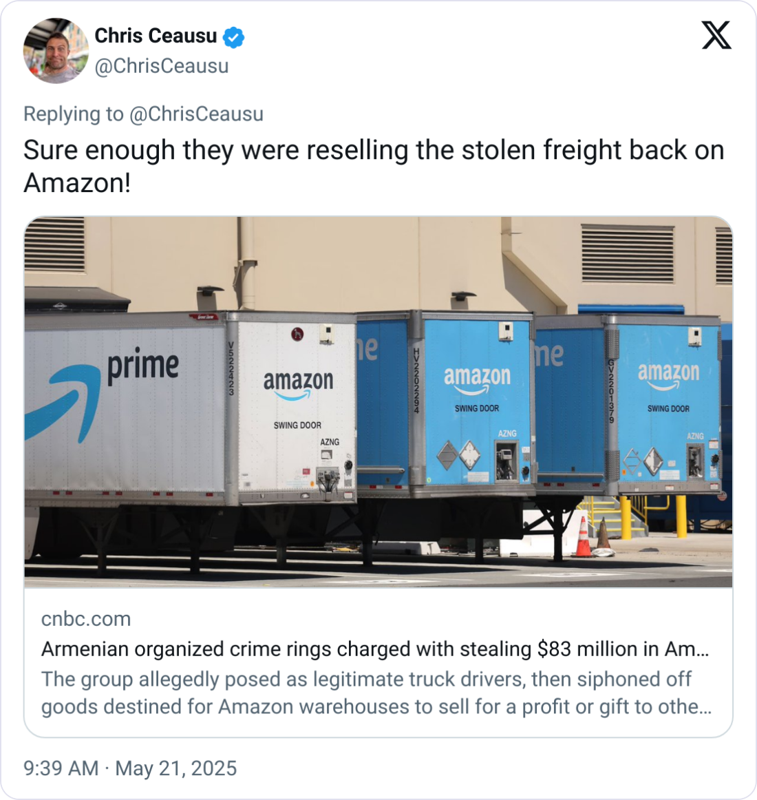Viewport: 757px width, 800px height.
Task: Open Chris Ceausu's profile avatar
Action: (56, 50)
